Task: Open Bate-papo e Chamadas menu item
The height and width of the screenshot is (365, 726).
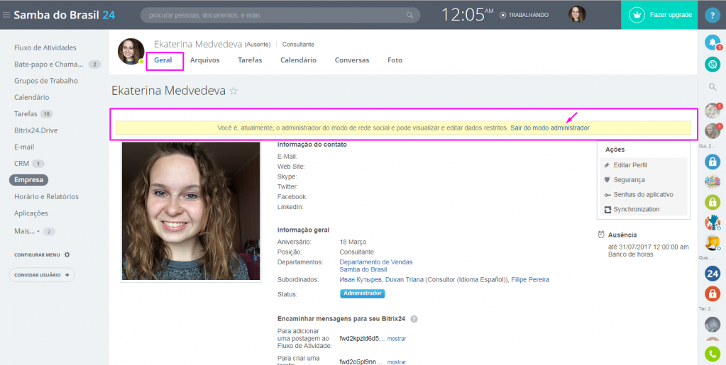Action: (x=49, y=64)
